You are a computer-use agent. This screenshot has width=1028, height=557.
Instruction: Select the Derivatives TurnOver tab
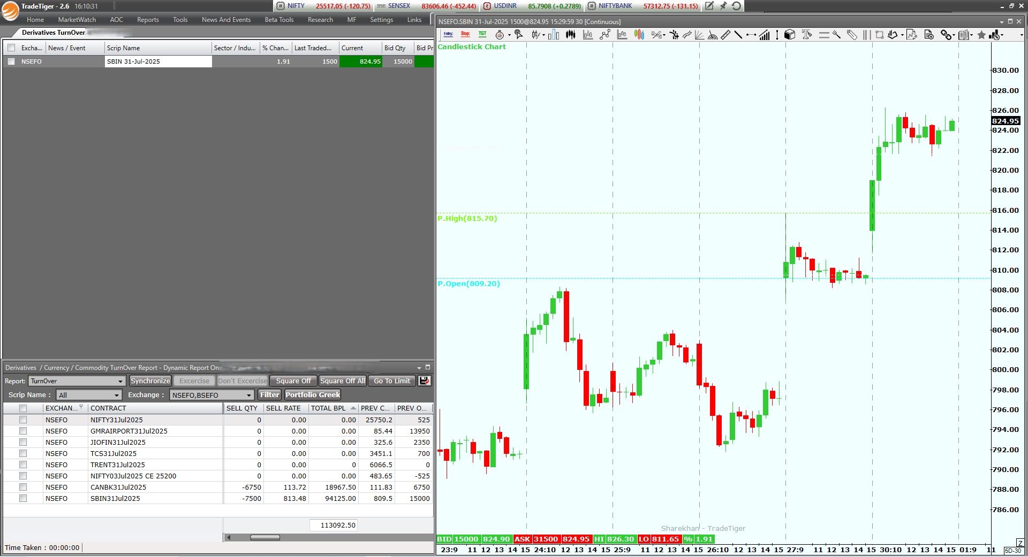click(x=54, y=33)
